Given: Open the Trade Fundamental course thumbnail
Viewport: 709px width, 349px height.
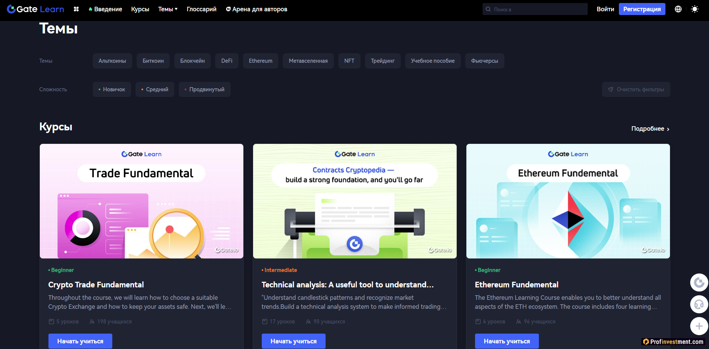Looking at the screenshot, I should (142, 201).
